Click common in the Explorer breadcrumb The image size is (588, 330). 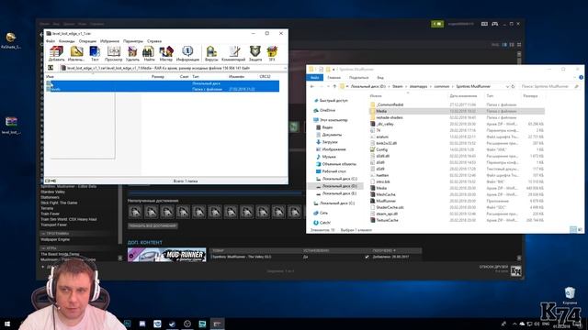tap(441, 86)
